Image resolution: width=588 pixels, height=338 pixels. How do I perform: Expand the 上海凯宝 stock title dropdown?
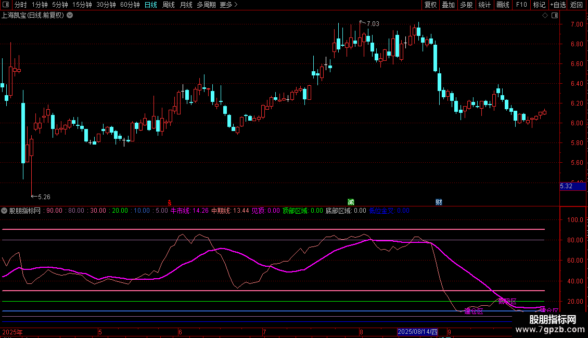coord(70,15)
